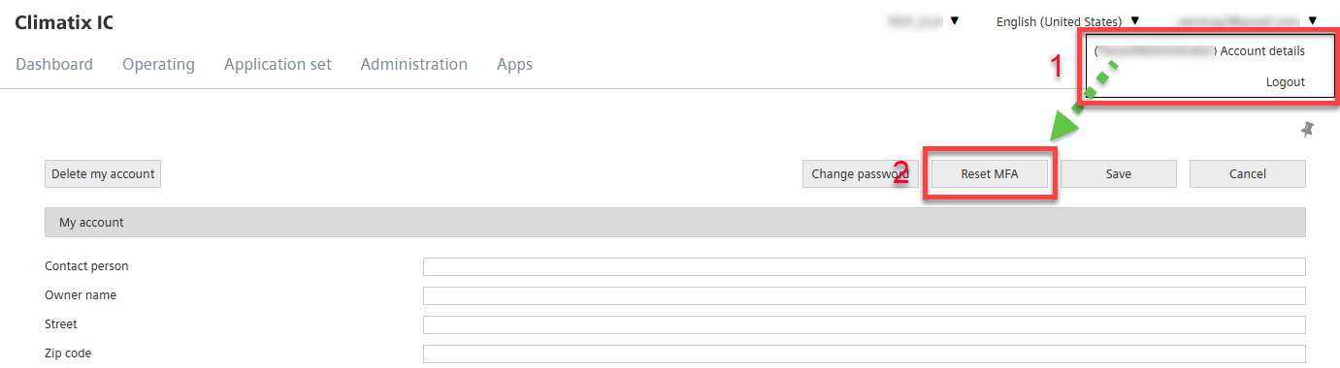Select Account details from user menu
The width and height of the screenshot is (1340, 368).
1262,51
